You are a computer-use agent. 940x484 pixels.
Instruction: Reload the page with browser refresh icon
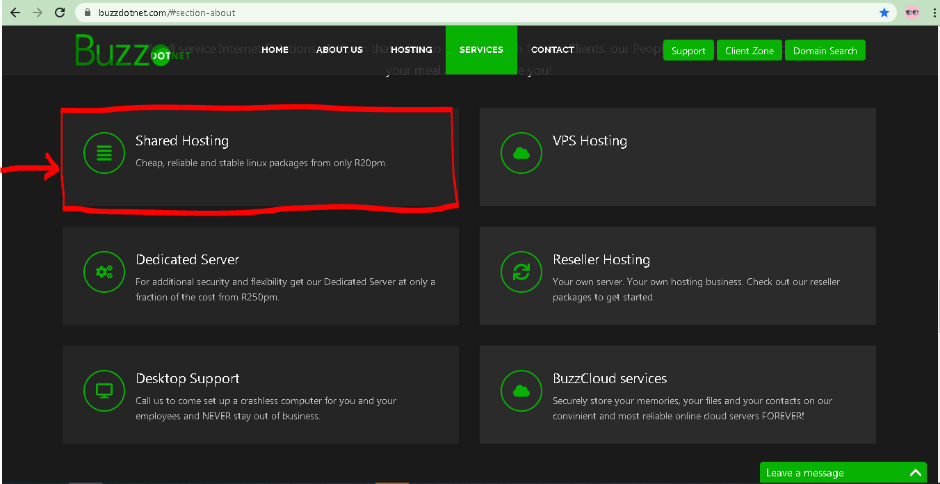tap(60, 13)
